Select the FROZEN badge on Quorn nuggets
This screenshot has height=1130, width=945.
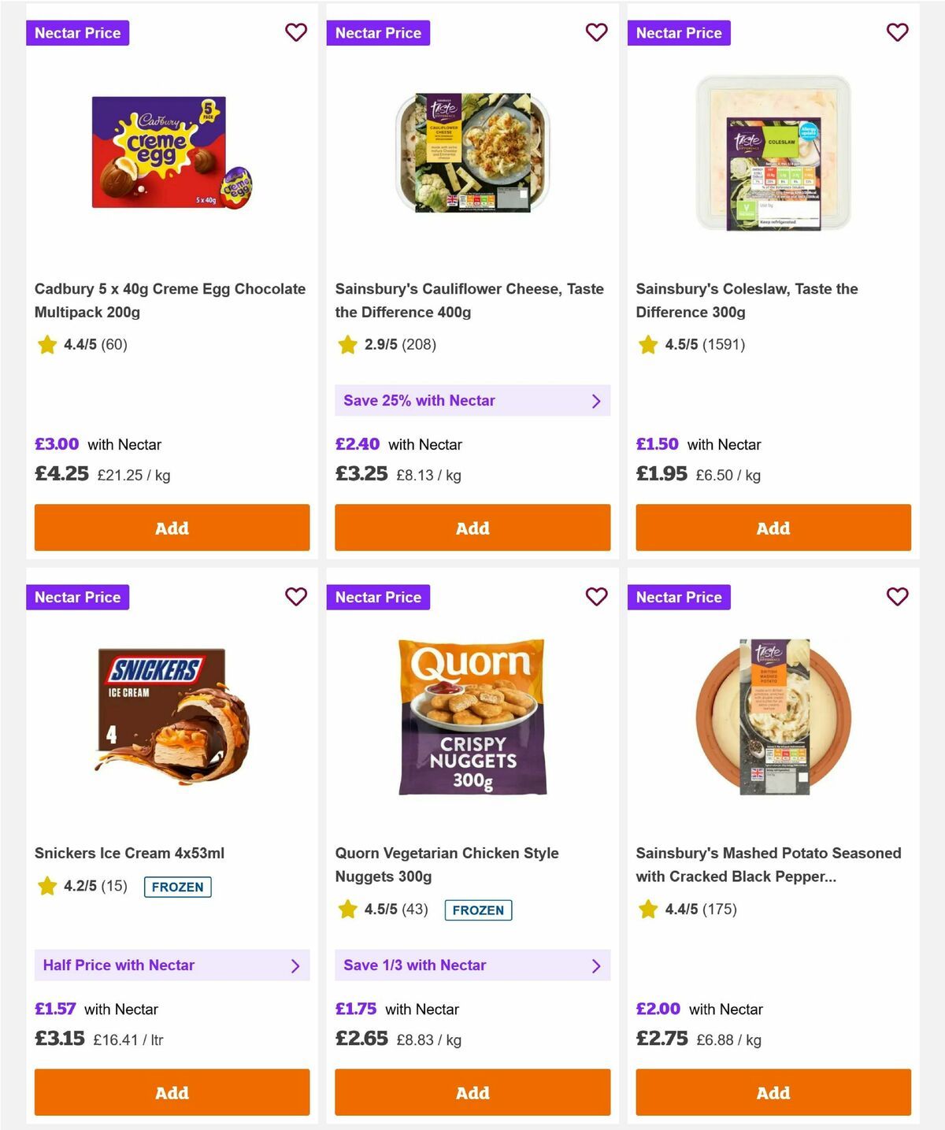(x=478, y=910)
